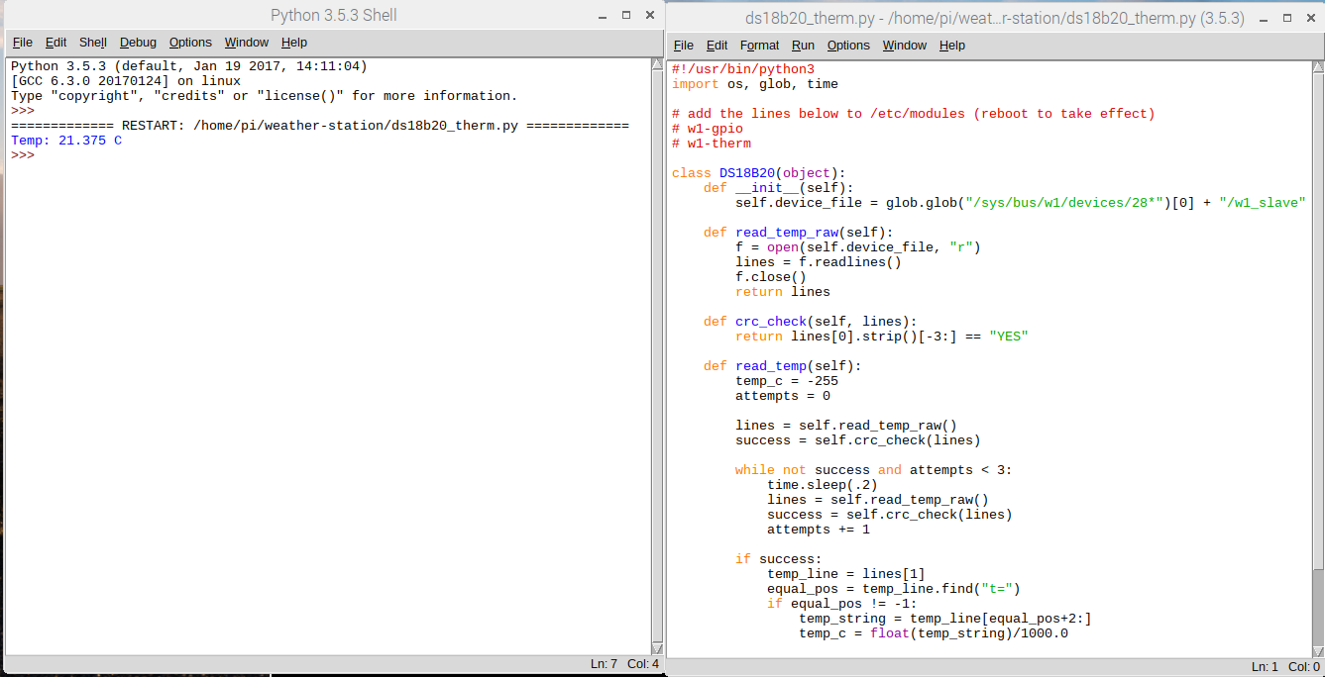
Task: Click the Python Shell scrollbar up arrow
Action: point(657,64)
